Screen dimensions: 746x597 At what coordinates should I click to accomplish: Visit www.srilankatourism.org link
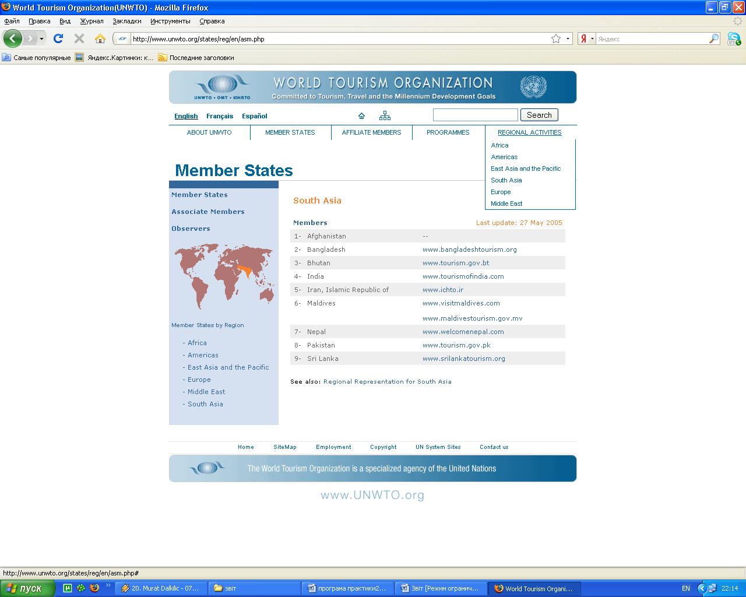[x=464, y=359]
